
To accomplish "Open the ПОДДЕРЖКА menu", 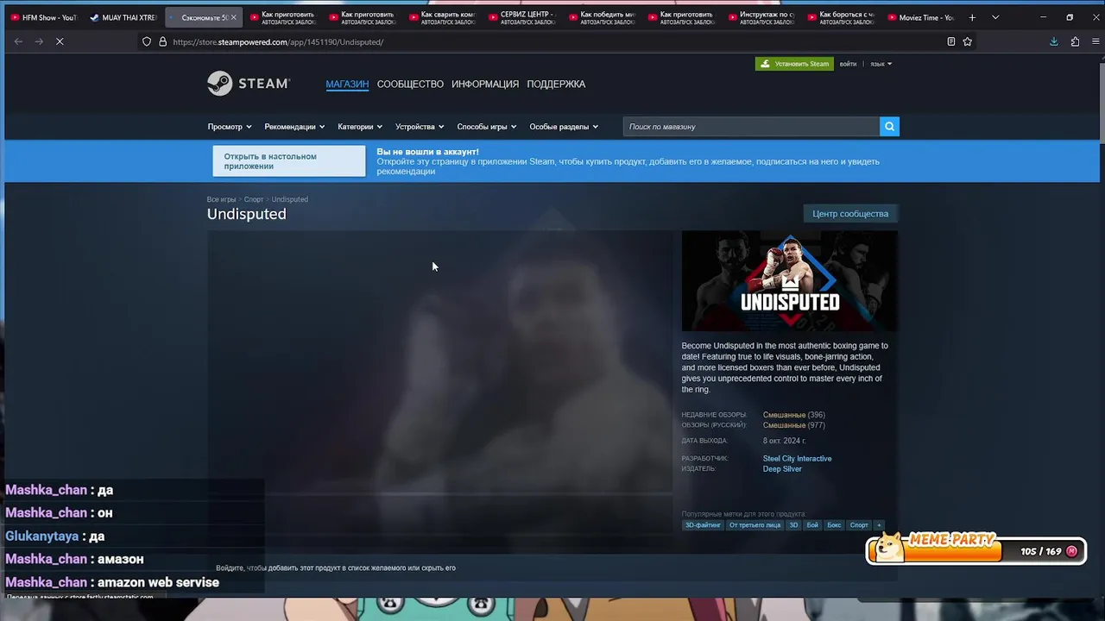I will tap(556, 84).
